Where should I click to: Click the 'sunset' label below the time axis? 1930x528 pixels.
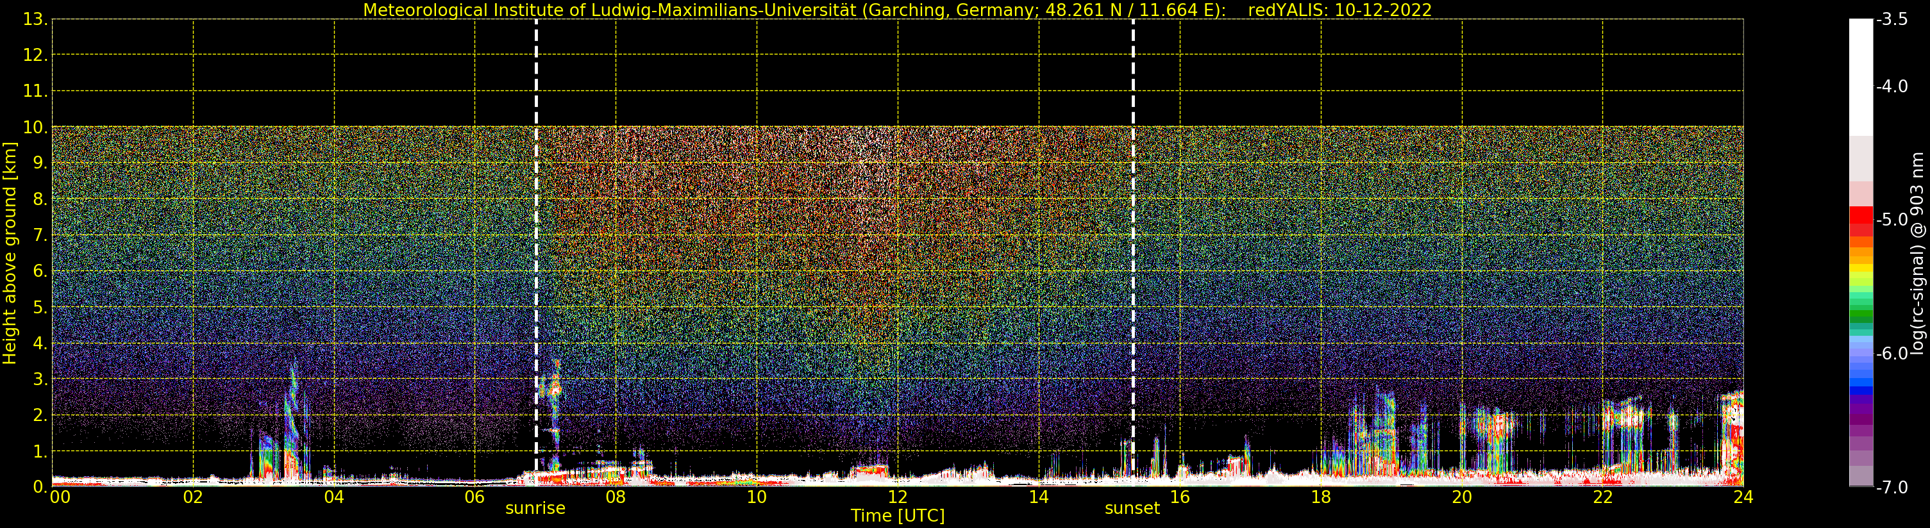[1132, 509]
